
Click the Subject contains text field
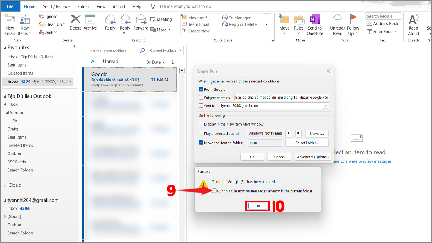point(282,98)
